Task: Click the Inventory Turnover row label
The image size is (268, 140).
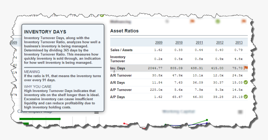Action: 118,59
